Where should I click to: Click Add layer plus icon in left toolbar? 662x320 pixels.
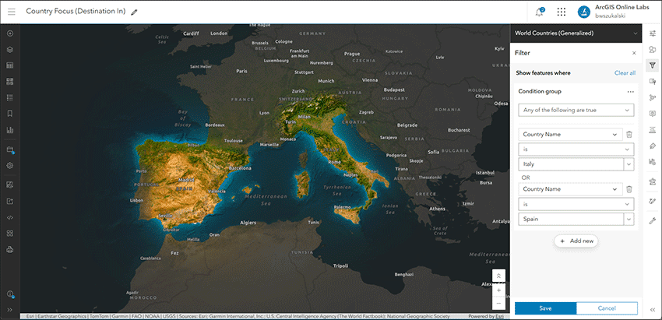coord(10,33)
